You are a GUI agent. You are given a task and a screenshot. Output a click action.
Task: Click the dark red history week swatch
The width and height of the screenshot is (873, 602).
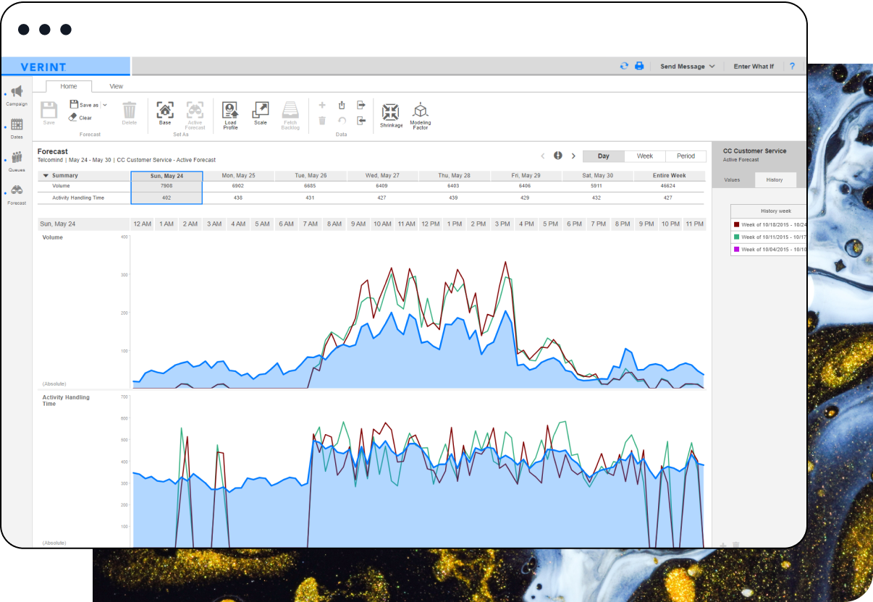click(x=736, y=225)
